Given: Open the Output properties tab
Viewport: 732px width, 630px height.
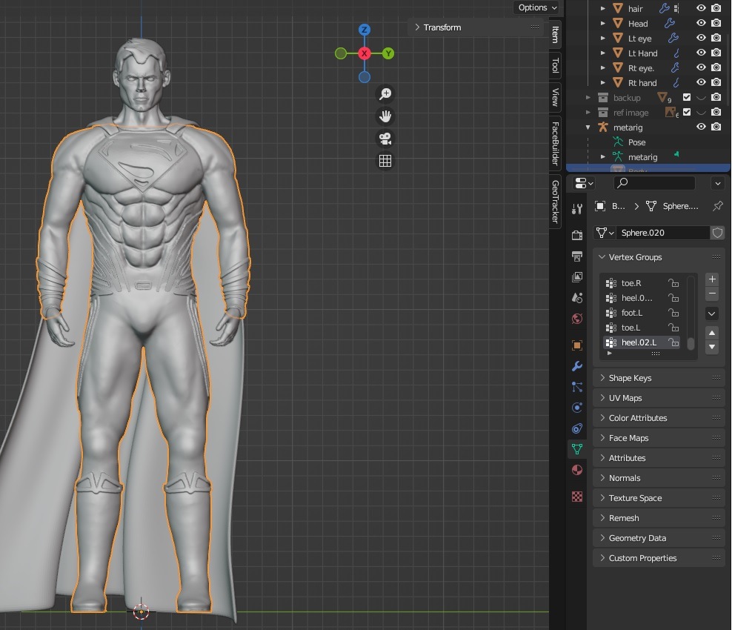Looking at the screenshot, I should (577, 256).
